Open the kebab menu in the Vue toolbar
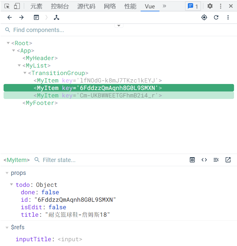 (228, 17)
